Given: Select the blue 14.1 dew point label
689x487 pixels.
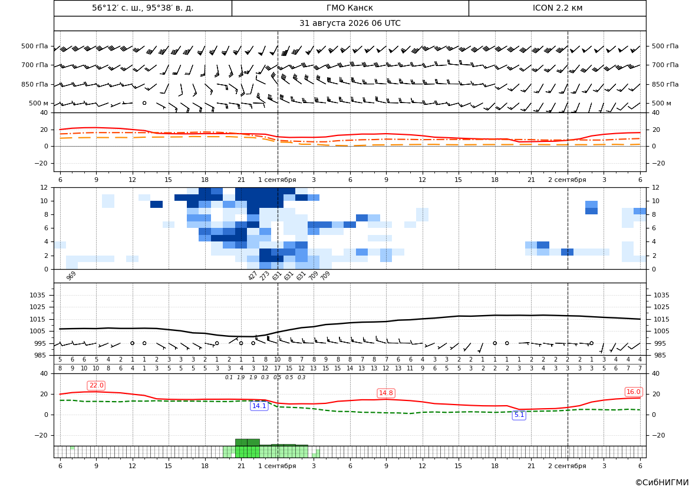Looking at the screenshot, I should [x=259, y=406].
